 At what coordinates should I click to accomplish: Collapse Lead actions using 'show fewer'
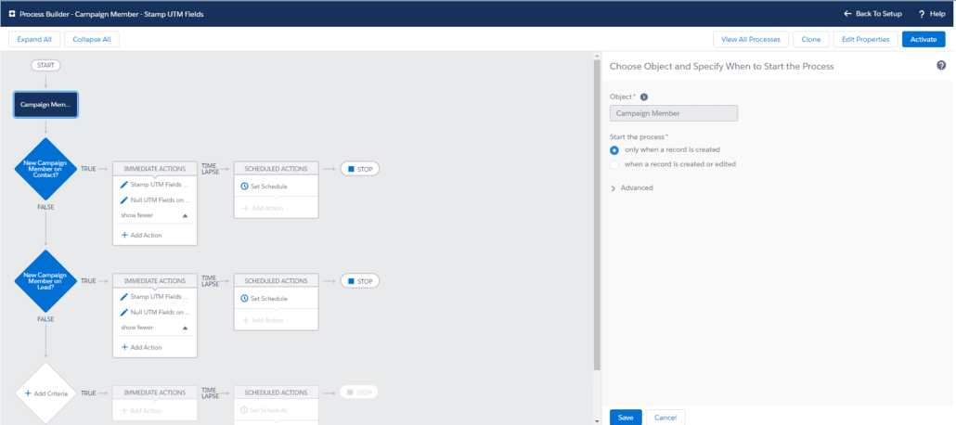pyautogui.click(x=184, y=328)
